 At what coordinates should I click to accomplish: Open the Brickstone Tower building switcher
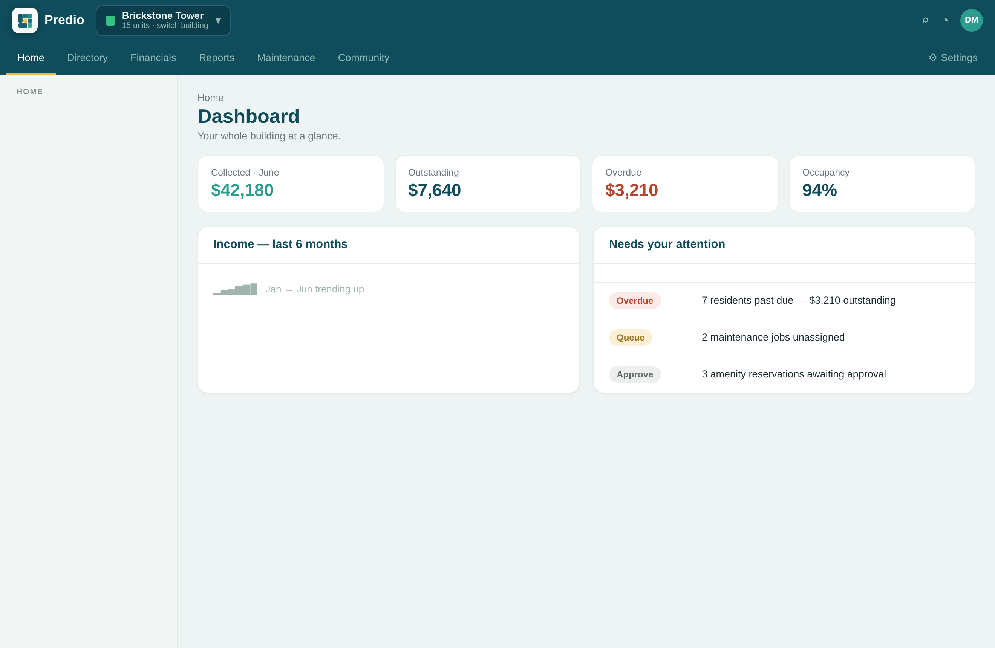pyautogui.click(x=163, y=20)
